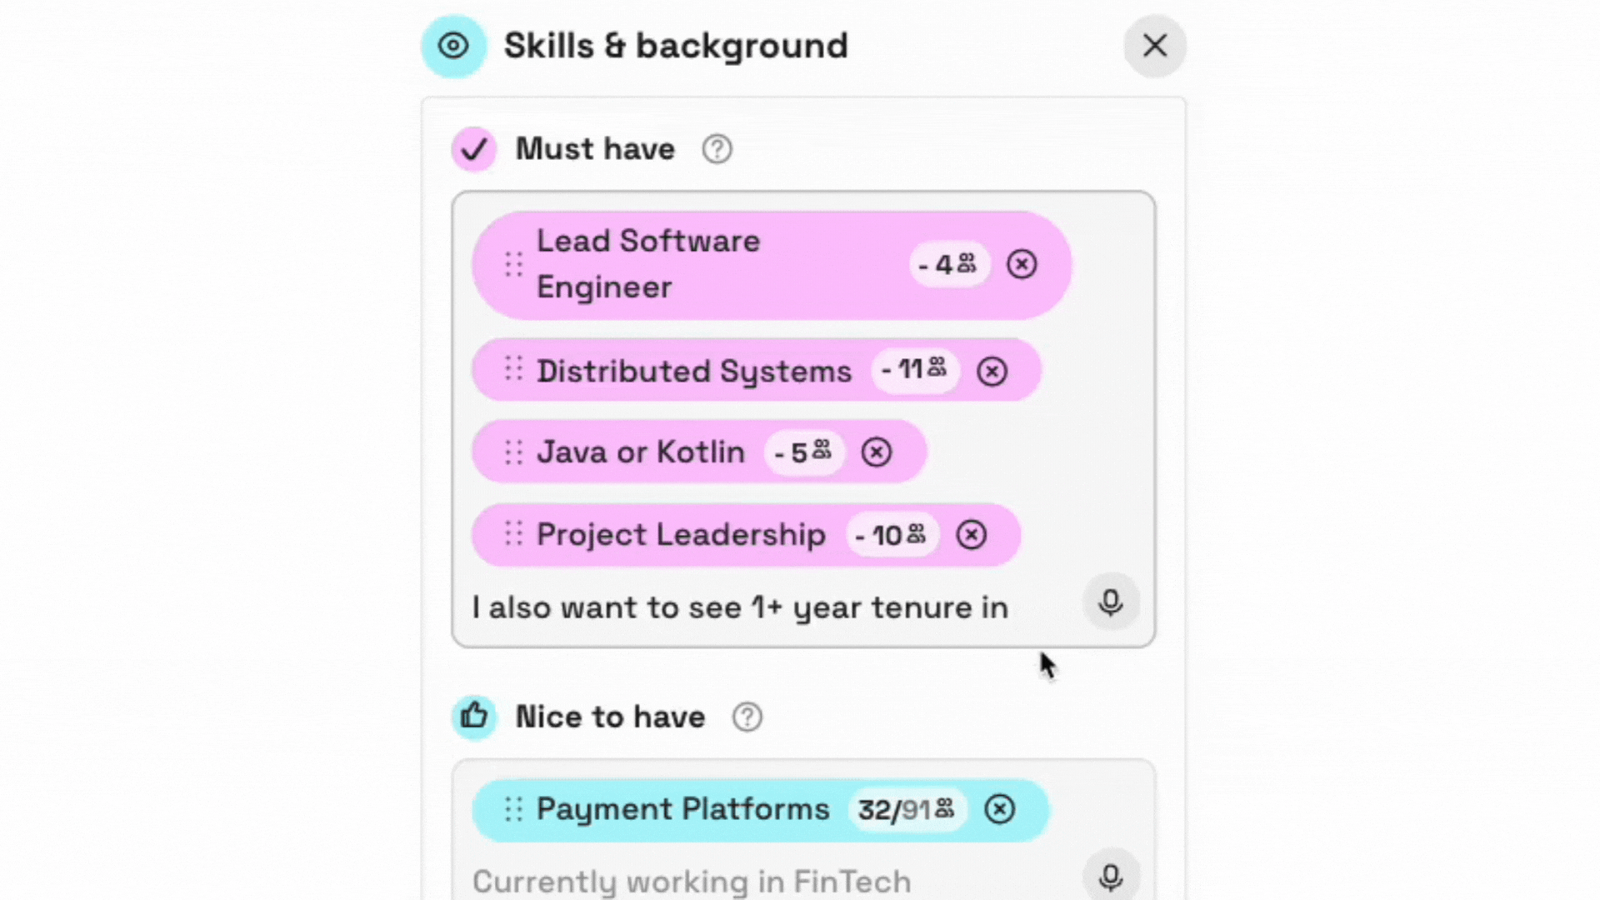Remove the Payment Platforms tag

coord(1000,809)
